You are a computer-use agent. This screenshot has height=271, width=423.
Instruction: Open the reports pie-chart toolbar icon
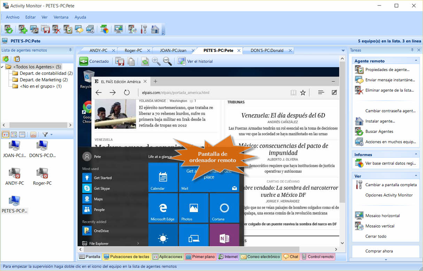(x=104, y=29)
